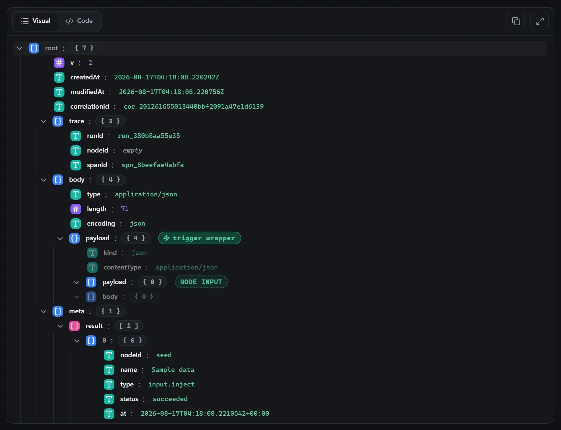This screenshot has height=430, width=561.
Task: Click the text icon beside createdAt
Action: click(x=59, y=77)
